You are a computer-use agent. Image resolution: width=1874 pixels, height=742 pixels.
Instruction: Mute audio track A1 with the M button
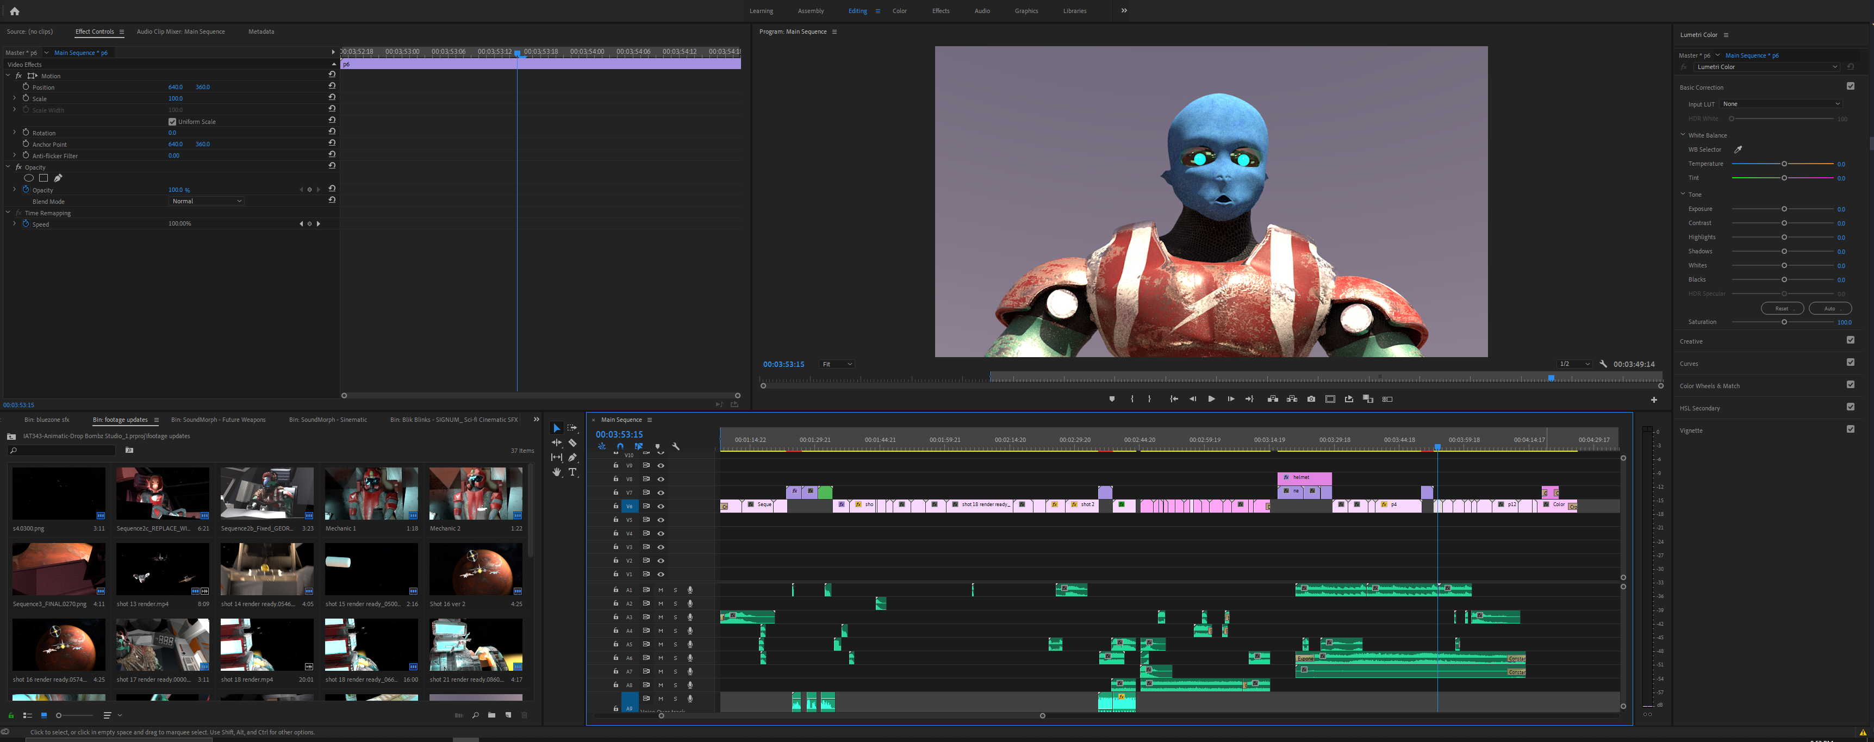(660, 590)
